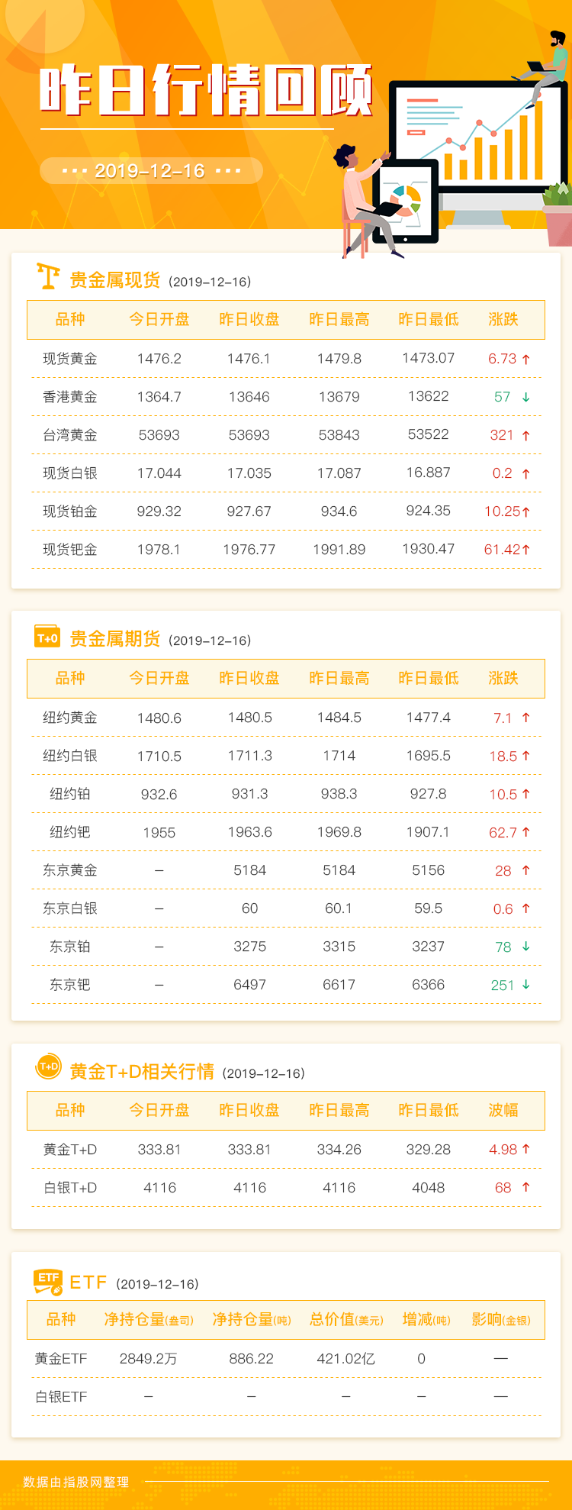This screenshot has height=1510, width=572.
Task: Click the round T+D icon beside 黄金T+D相关行情
Action: (x=48, y=1066)
